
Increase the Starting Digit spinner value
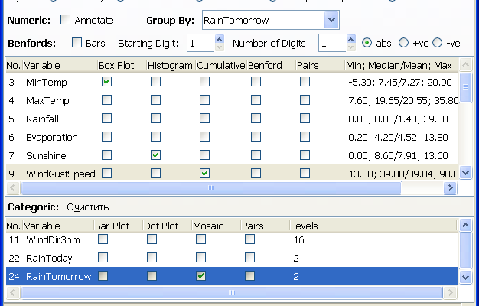[220, 39]
